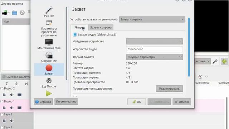
Task: Click add clip film icon in project tree
Action: click(4, 13)
